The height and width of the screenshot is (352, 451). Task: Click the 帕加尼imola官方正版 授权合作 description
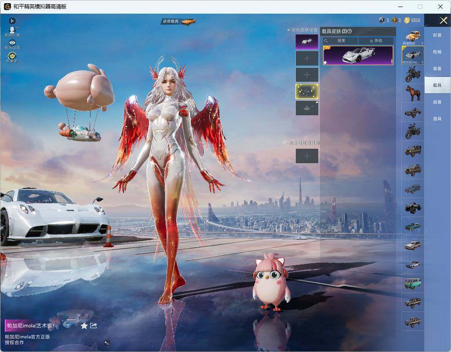click(27, 340)
